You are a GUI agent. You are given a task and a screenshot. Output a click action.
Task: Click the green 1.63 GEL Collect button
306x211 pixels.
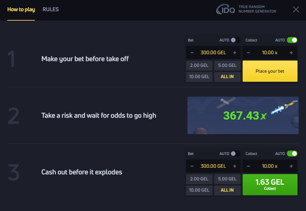pos(270,185)
